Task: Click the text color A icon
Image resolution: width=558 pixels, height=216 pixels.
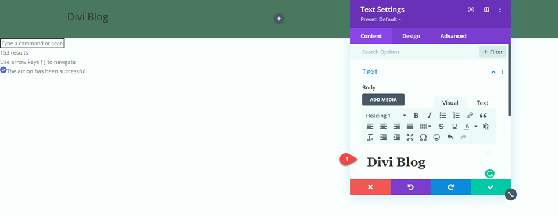Action: pos(467,127)
